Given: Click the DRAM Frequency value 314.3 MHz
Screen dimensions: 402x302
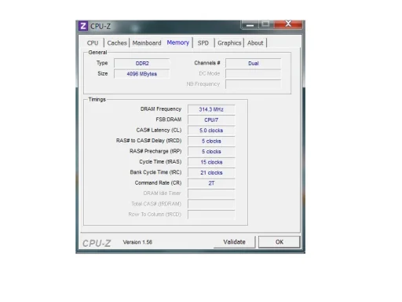Looking at the screenshot, I should tap(211, 109).
